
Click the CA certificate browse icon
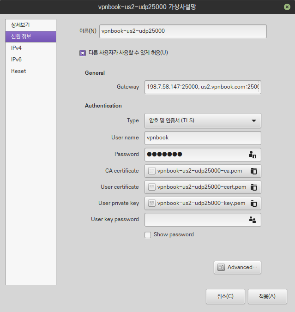[253, 171]
